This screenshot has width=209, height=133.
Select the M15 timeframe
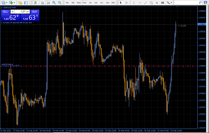79,3
